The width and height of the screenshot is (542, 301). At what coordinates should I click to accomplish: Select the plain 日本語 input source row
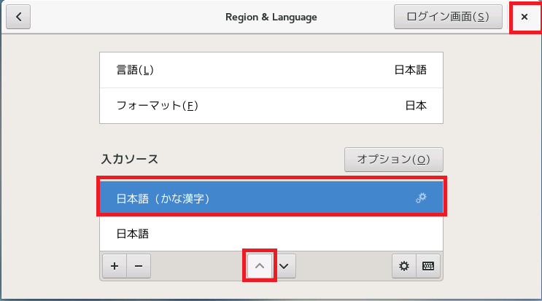pos(219,234)
